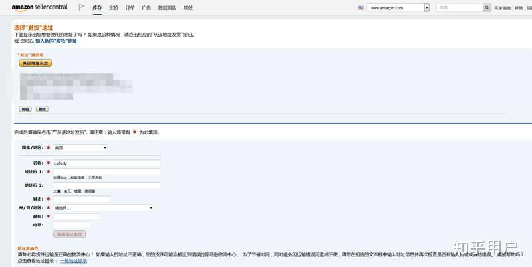Open the 绩效 performance menu
The height and width of the screenshot is (267, 532).
click(x=188, y=8)
